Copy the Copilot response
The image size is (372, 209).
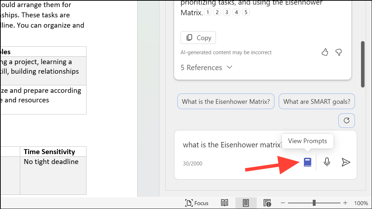click(x=198, y=38)
